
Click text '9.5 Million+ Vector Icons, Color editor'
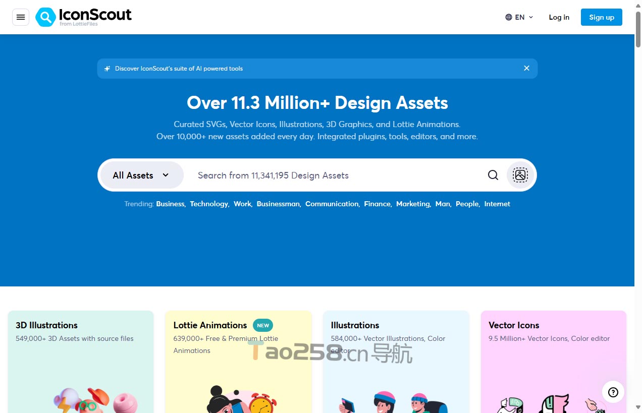tap(549, 338)
